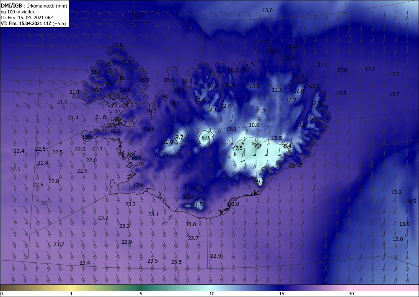Click the ocean value "23.7"
This screenshot has height=297, width=419.
pyautogui.click(x=59, y=244)
